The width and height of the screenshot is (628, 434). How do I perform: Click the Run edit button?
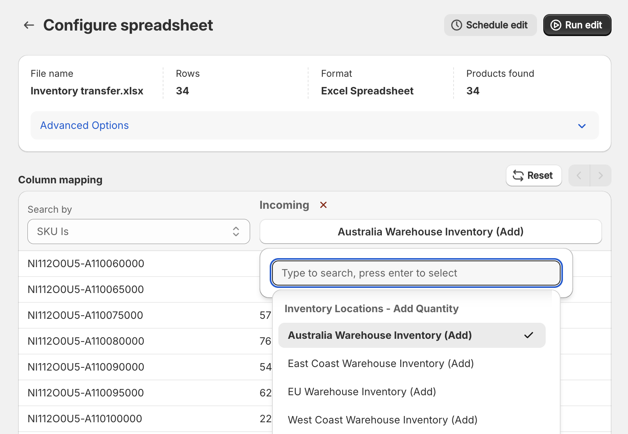click(577, 25)
